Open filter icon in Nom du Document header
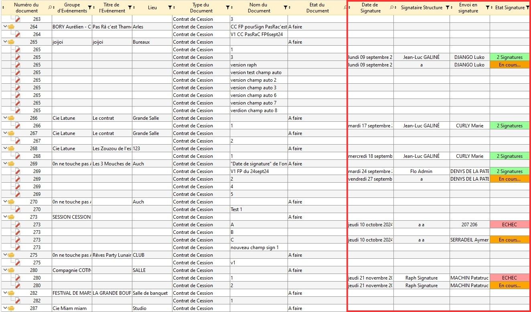Viewport: 531px width, 312px height. [x=285, y=8]
